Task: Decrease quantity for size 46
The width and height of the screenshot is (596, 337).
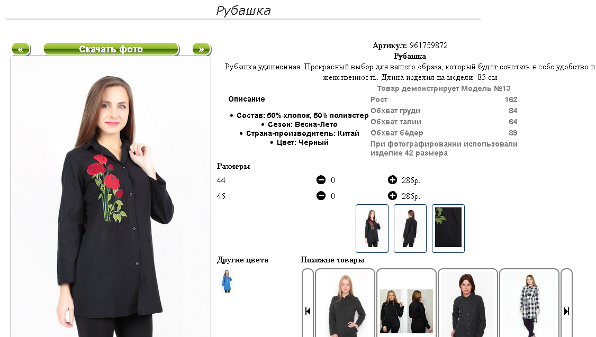Action: coord(321,196)
